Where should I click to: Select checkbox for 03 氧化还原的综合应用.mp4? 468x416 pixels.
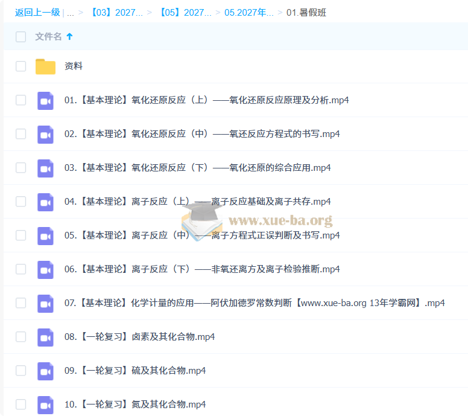point(21,168)
